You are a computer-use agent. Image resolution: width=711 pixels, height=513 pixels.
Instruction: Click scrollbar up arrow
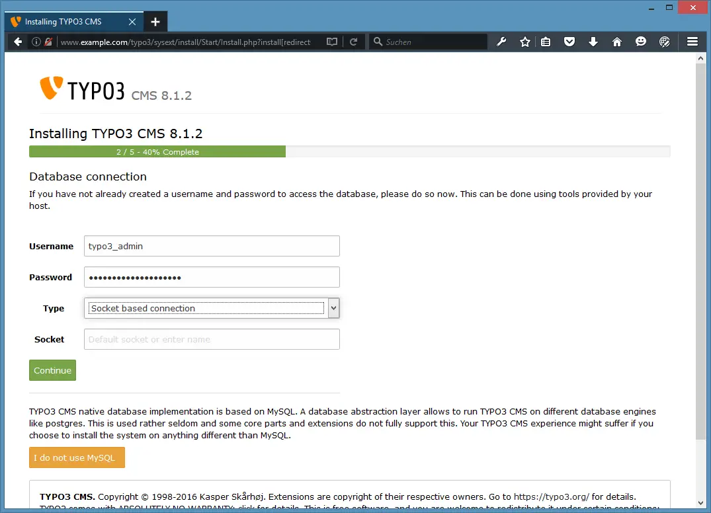(700, 58)
